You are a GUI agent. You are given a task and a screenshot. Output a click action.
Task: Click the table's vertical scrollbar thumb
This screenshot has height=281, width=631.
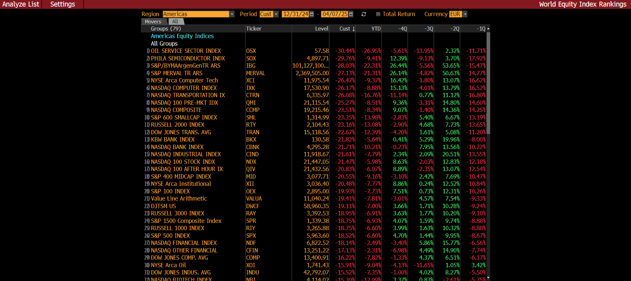tap(488, 83)
